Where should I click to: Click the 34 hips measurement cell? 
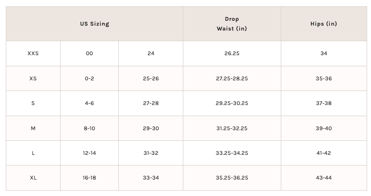pyautogui.click(x=323, y=53)
